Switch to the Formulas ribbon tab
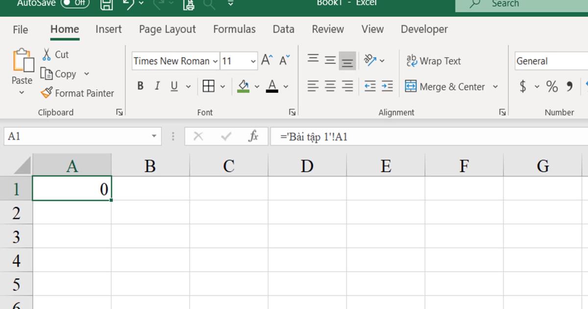Screen dimensions: 588x309 tap(234, 29)
